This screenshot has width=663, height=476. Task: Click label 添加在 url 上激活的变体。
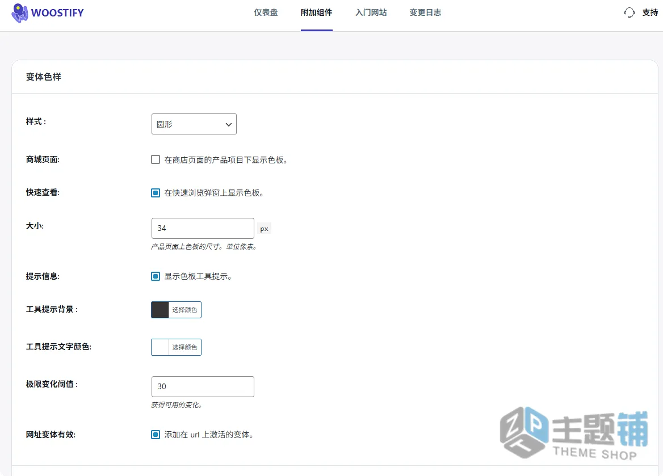click(209, 435)
